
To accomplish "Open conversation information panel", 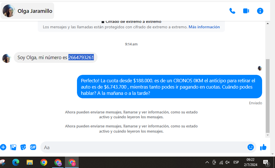I will (260, 11).
